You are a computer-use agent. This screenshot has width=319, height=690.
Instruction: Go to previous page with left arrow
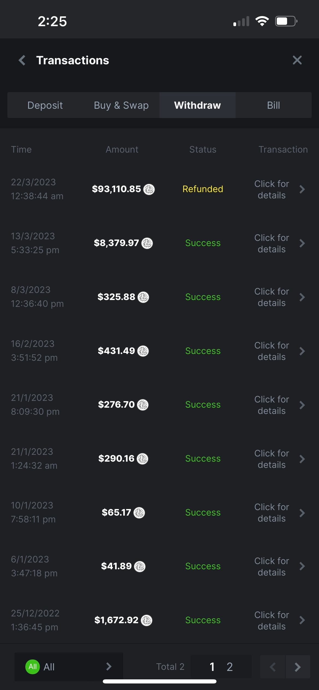(x=273, y=667)
